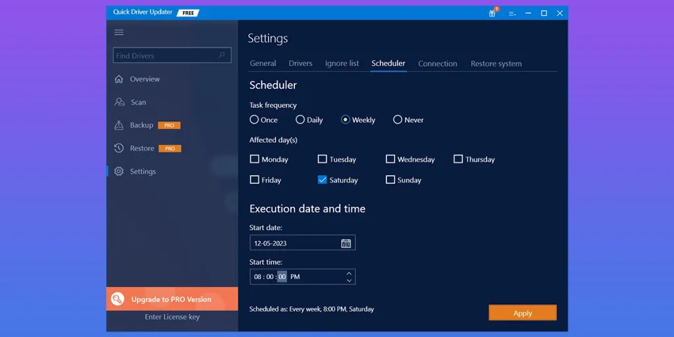
Task: Switch to the Restore system tab
Action: (496, 64)
